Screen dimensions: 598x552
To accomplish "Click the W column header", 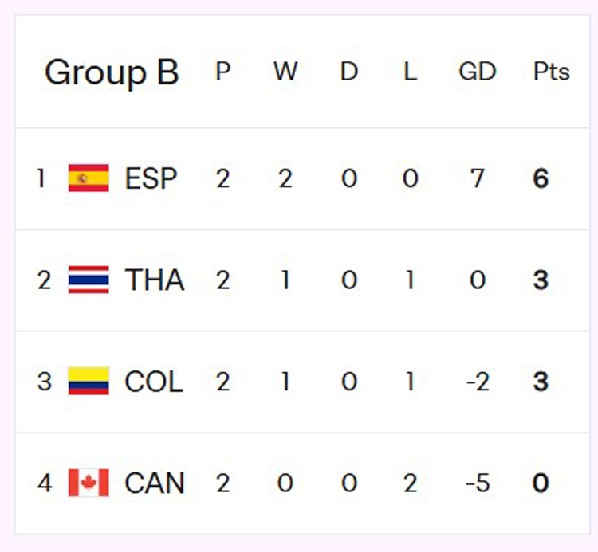I will (x=285, y=72).
